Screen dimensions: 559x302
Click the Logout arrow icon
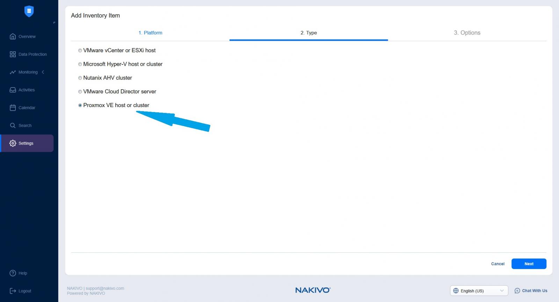13,291
